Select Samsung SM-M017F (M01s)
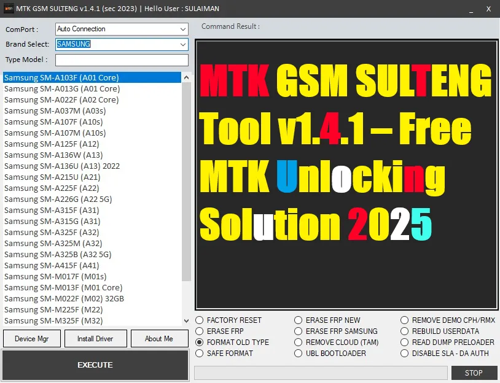Viewport: 500px width, 383px height. point(92,277)
